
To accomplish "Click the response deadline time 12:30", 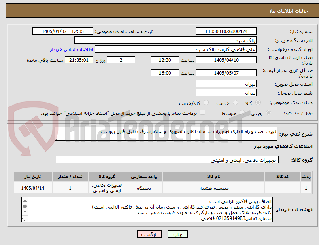I will click(x=165, y=60).
